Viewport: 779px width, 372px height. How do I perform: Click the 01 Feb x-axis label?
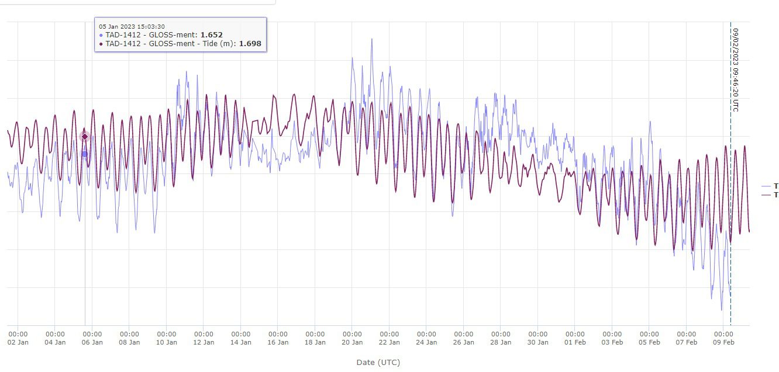(x=575, y=342)
